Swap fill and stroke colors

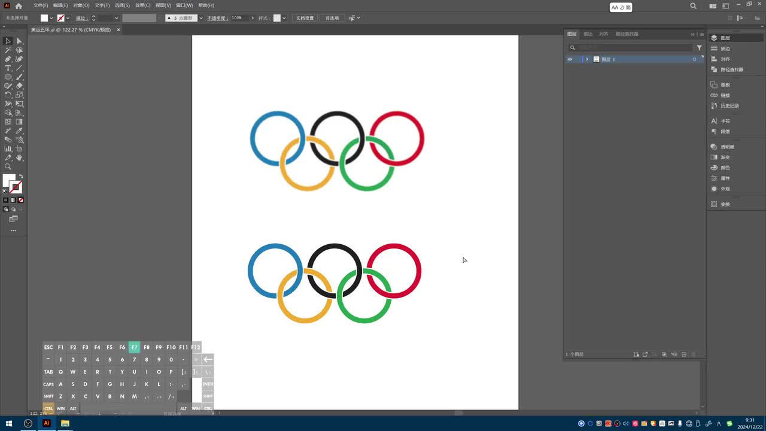[x=21, y=176]
